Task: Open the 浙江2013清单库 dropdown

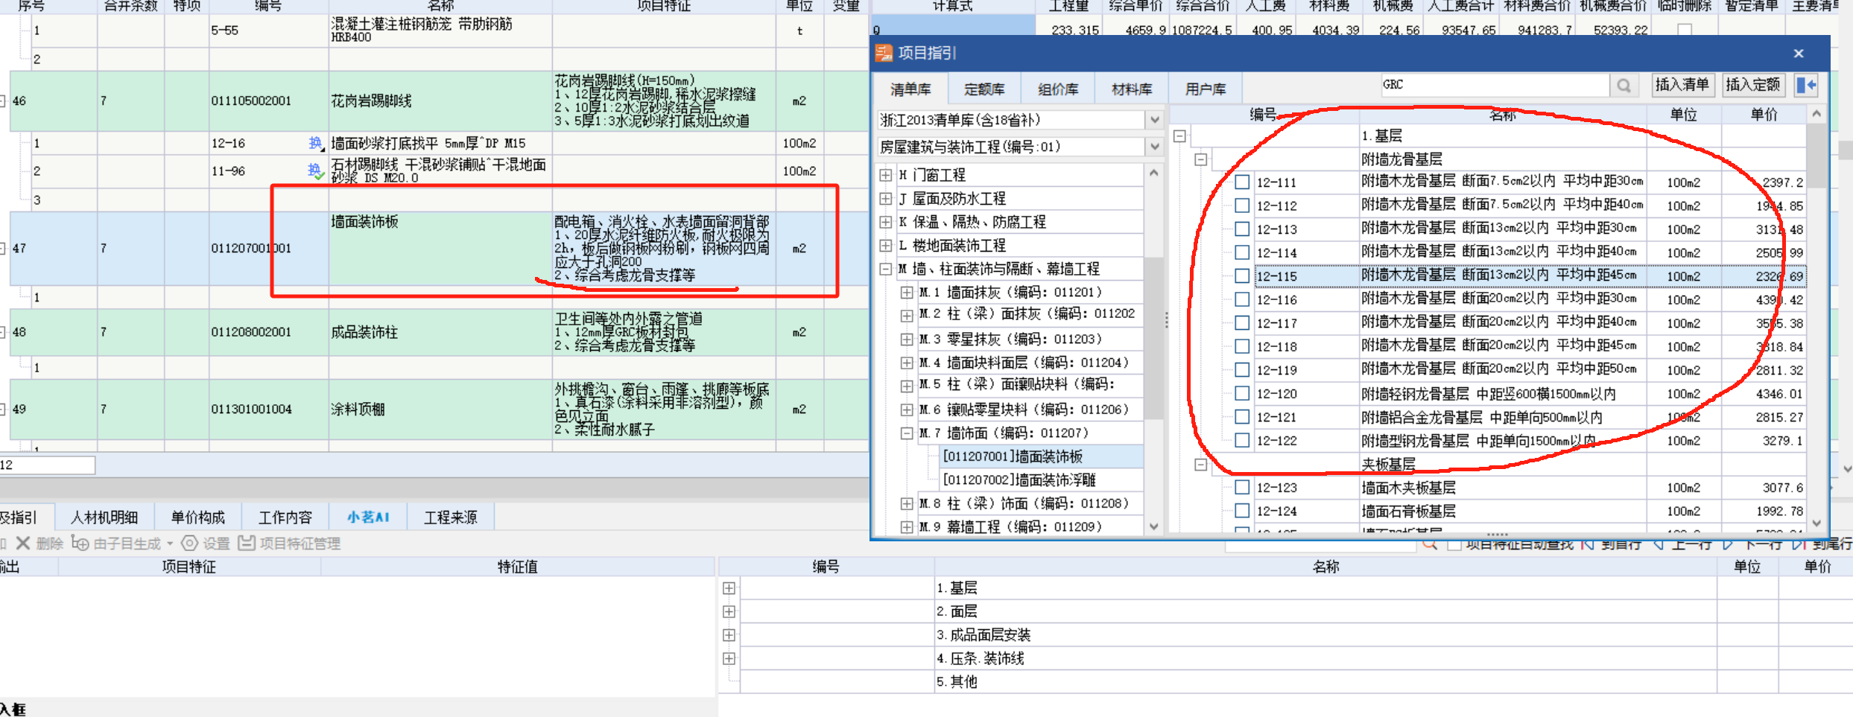Action: [x=1154, y=120]
